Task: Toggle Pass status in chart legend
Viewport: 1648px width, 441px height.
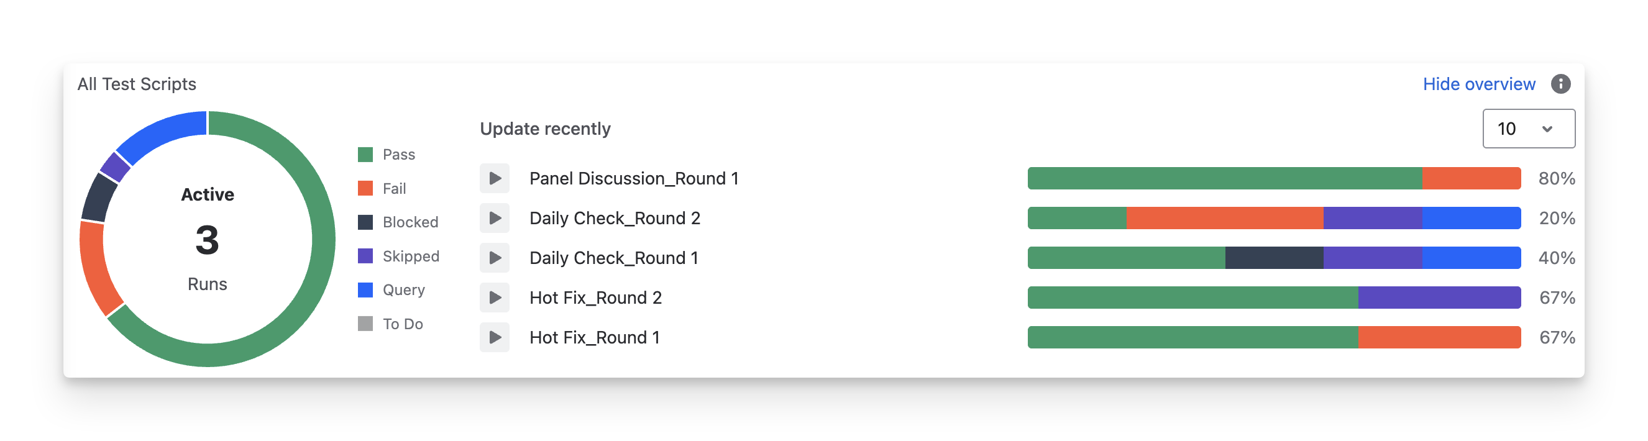Action: pos(387,155)
